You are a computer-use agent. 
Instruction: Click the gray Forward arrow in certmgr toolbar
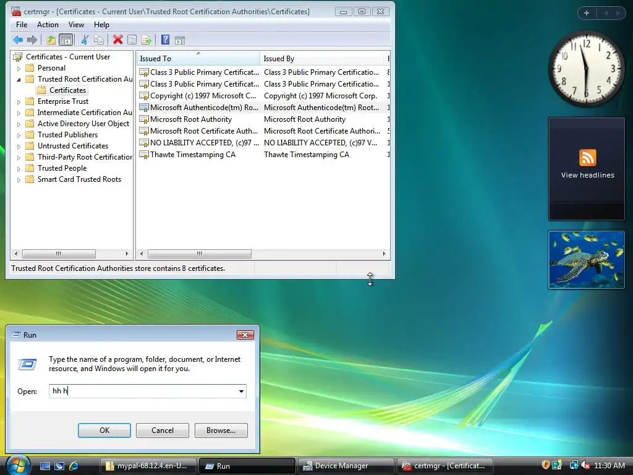pos(32,40)
